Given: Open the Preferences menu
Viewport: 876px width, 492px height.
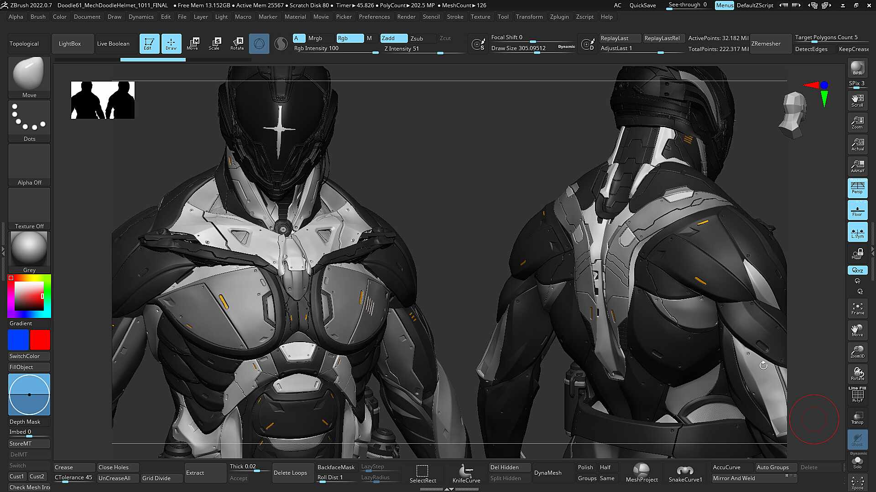Looking at the screenshot, I should pos(374,17).
